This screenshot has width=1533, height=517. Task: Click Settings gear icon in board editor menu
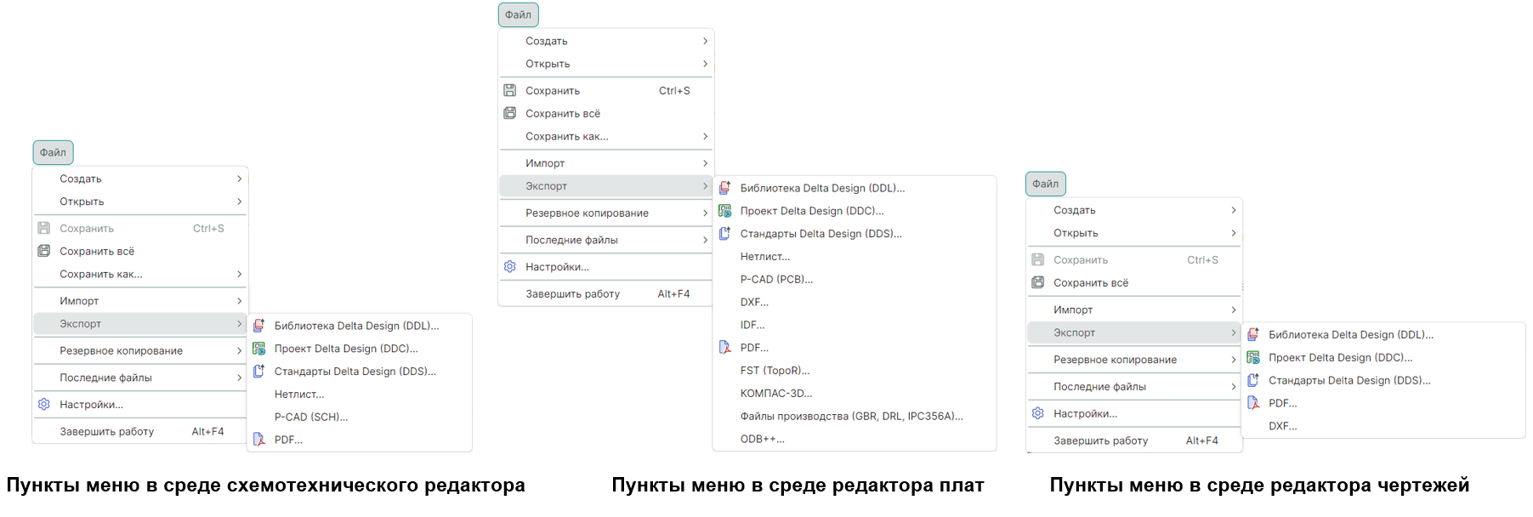pyautogui.click(x=510, y=266)
